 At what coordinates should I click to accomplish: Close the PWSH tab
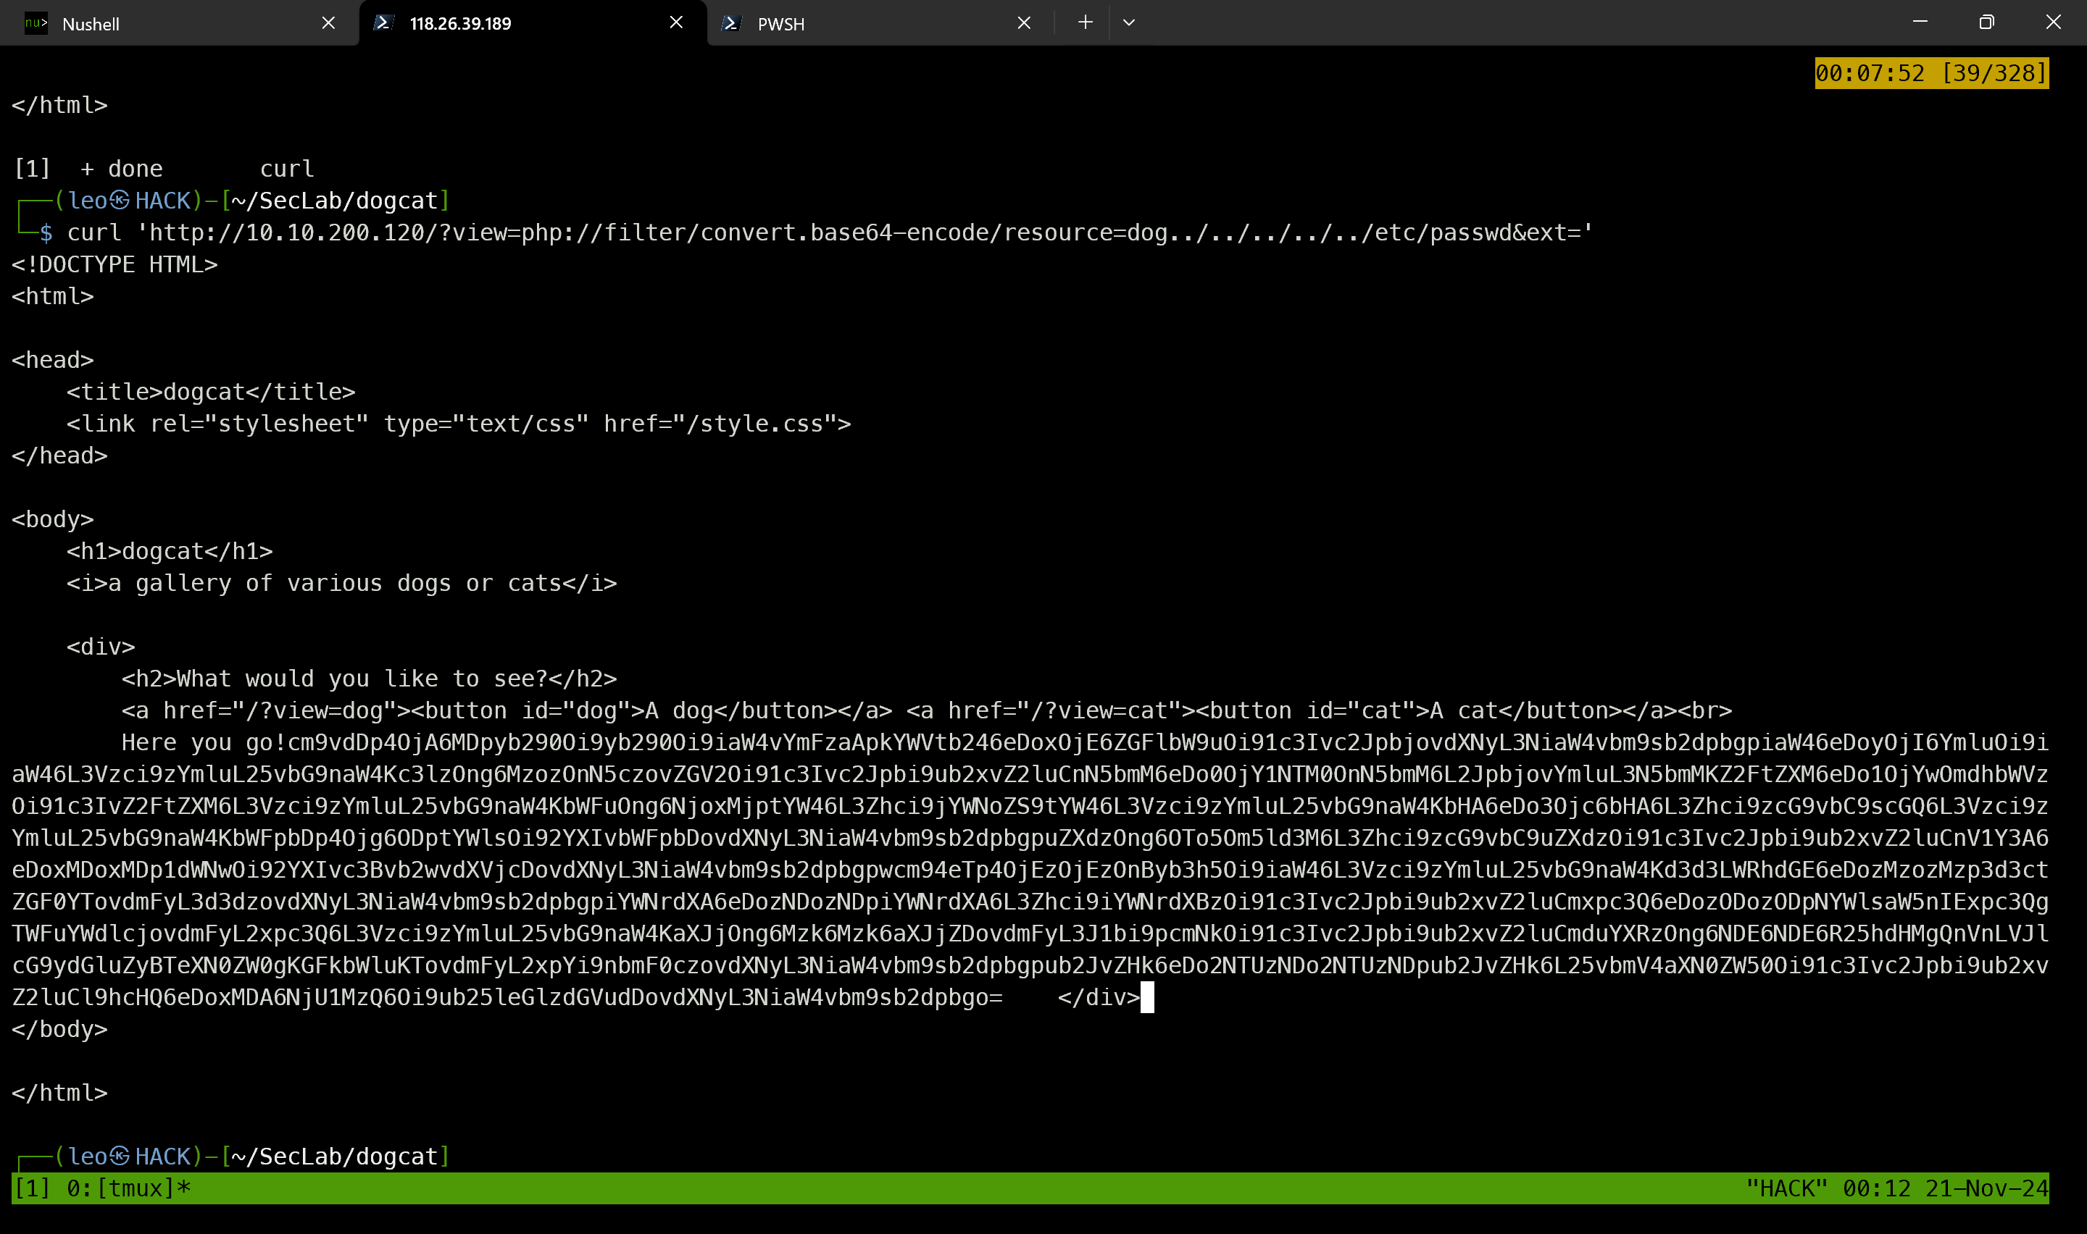1024,23
